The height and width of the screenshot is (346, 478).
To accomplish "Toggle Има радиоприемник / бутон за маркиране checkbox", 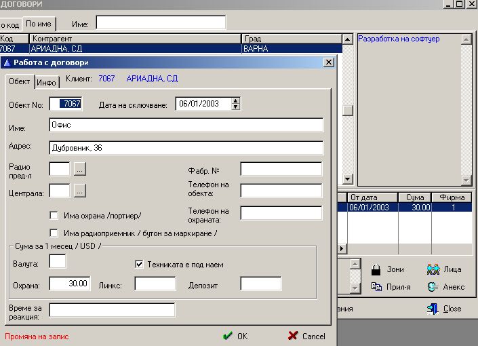I will coord(54,233).
